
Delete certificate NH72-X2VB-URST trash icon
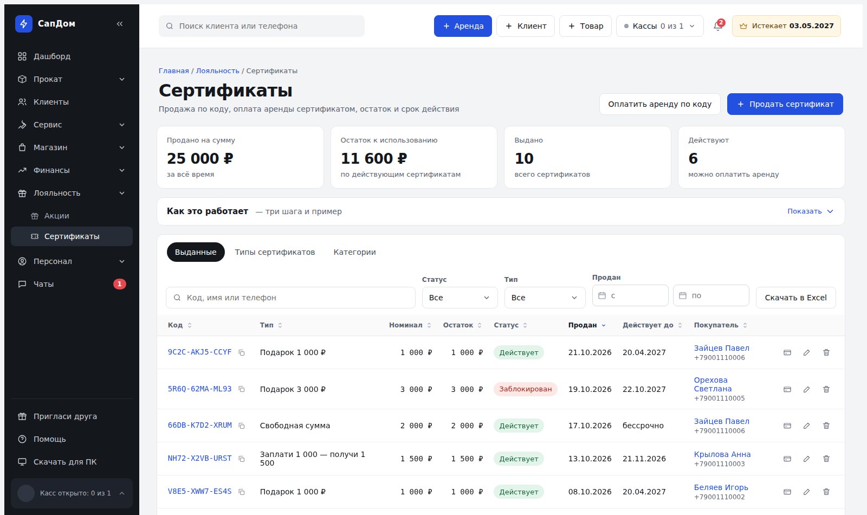pyautogui.click(x=826, y=459)
